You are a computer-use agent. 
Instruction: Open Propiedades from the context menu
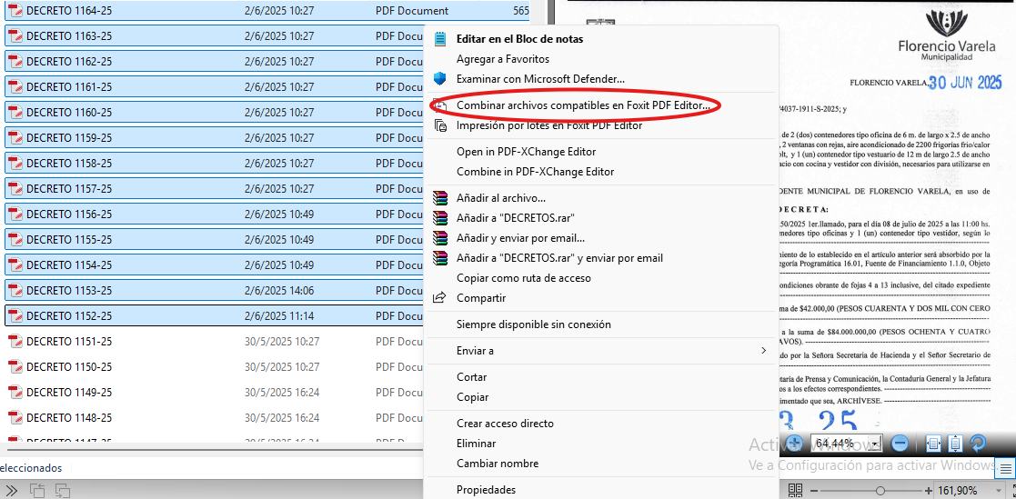[x=486, y=489]
